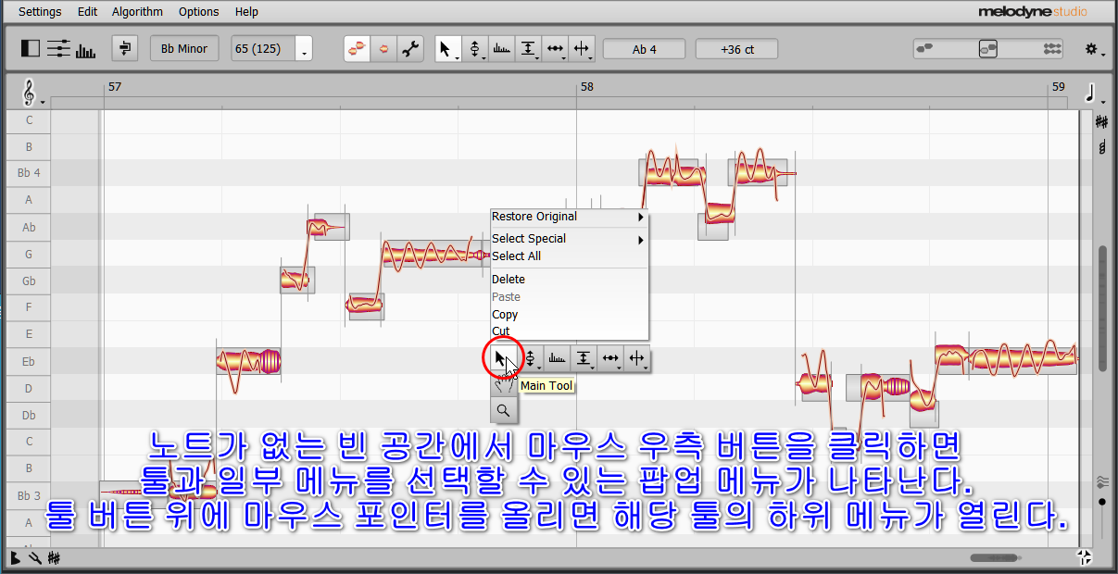Click the bar 58 ruler marker
1118x574 pixels.
point(586,87)
